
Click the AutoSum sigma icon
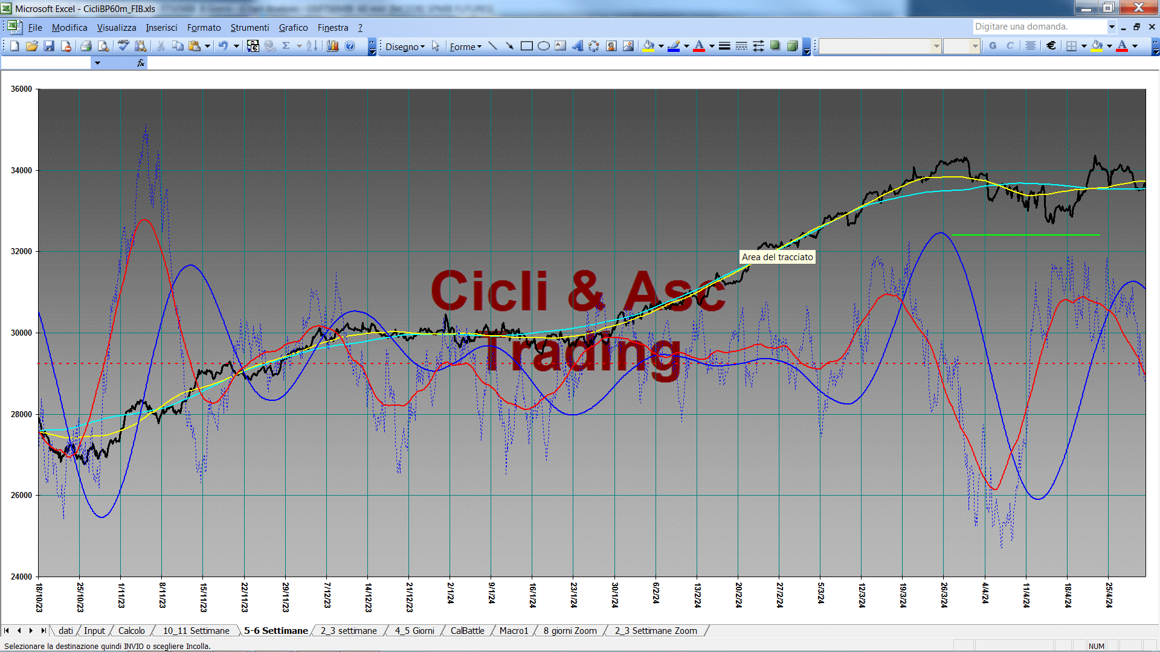pos(286,46)
